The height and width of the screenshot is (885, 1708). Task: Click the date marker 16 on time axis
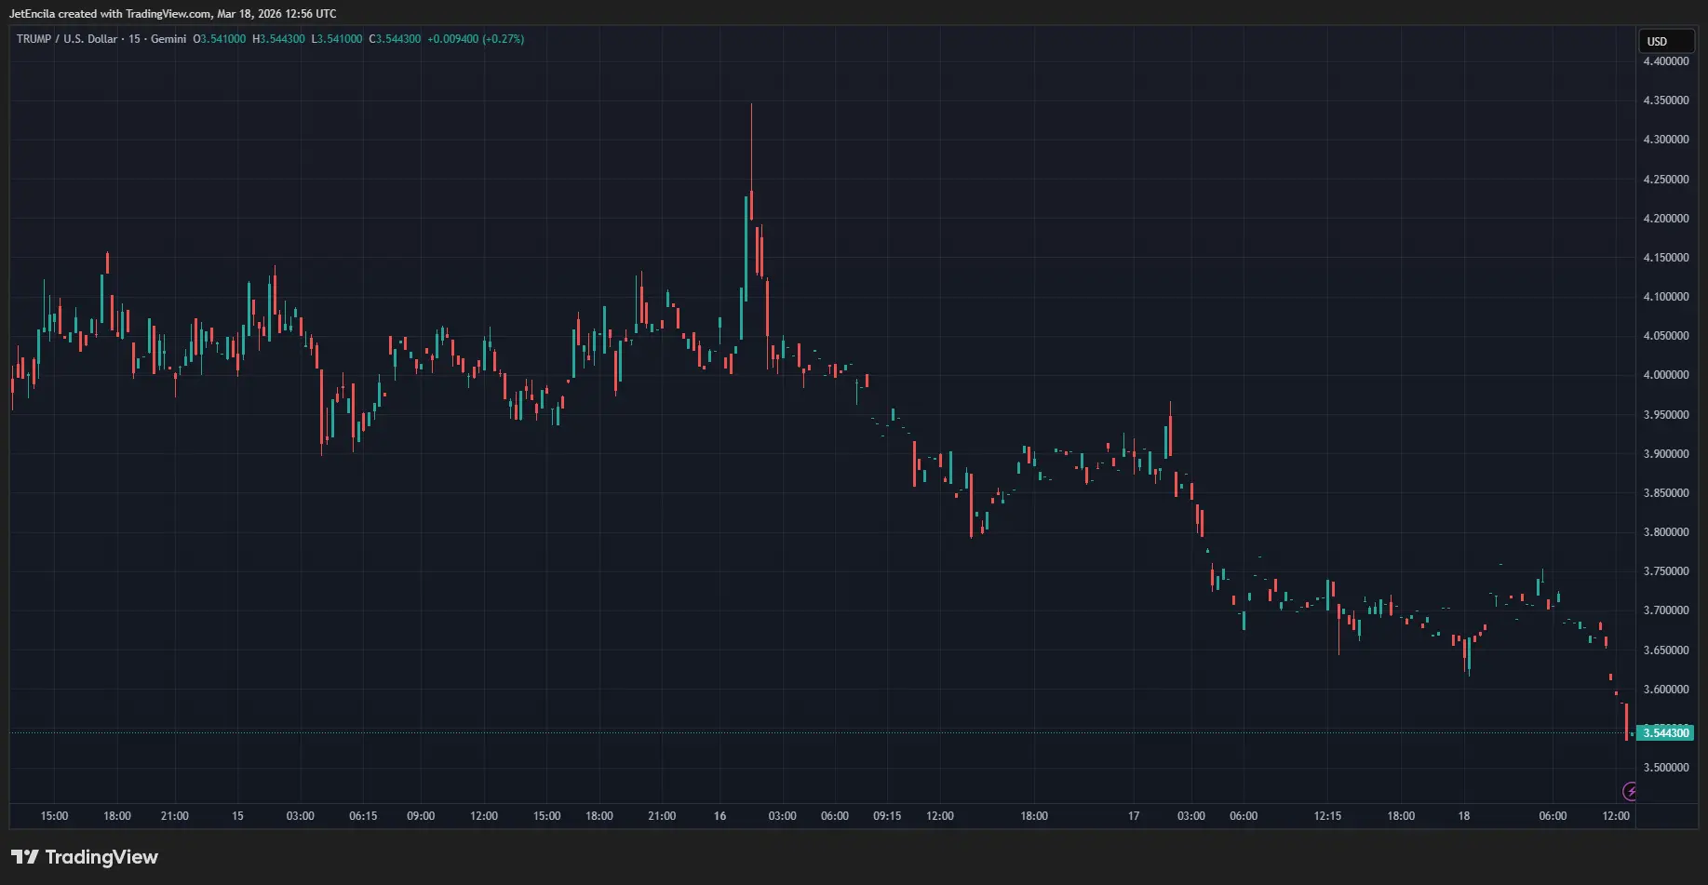click(x=720, y=816)
